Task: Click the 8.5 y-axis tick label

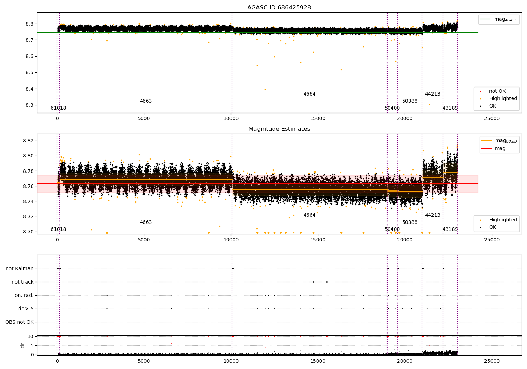Action: [x=30, y=73]
